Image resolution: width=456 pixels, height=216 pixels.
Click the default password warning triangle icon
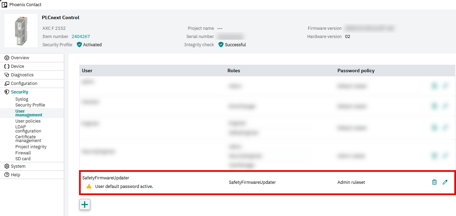pyautogui.click(x=89, y=187)
